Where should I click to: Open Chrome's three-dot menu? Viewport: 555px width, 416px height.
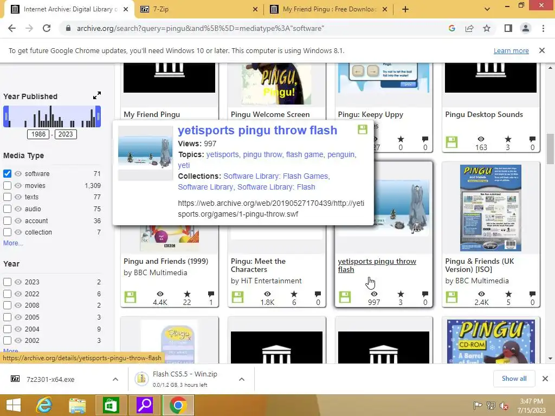pyautogui.click(x=543, y=28)
